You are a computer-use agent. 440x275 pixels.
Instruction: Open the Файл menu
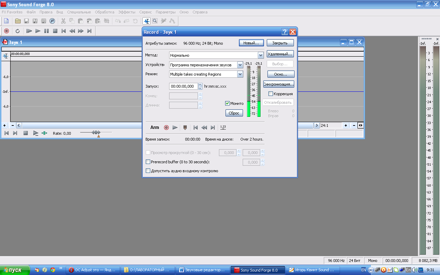tap(31, 12)
